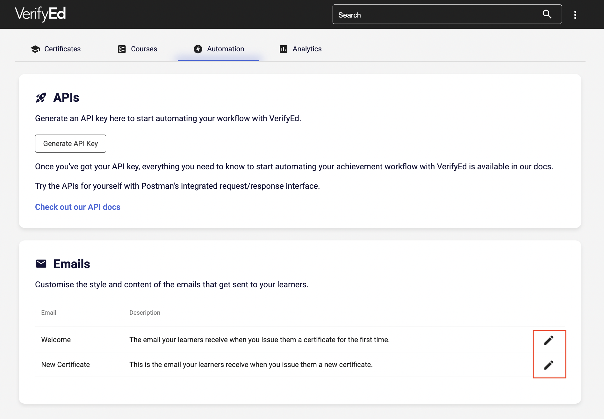Viewport: 604px width, 419px height.
Task: Open the Check out our API docs link
Action: point(77,207)
